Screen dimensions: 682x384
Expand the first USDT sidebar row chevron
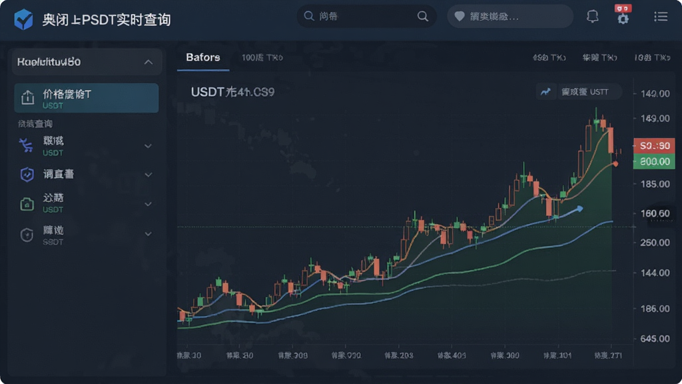click(x=148, y=146)
